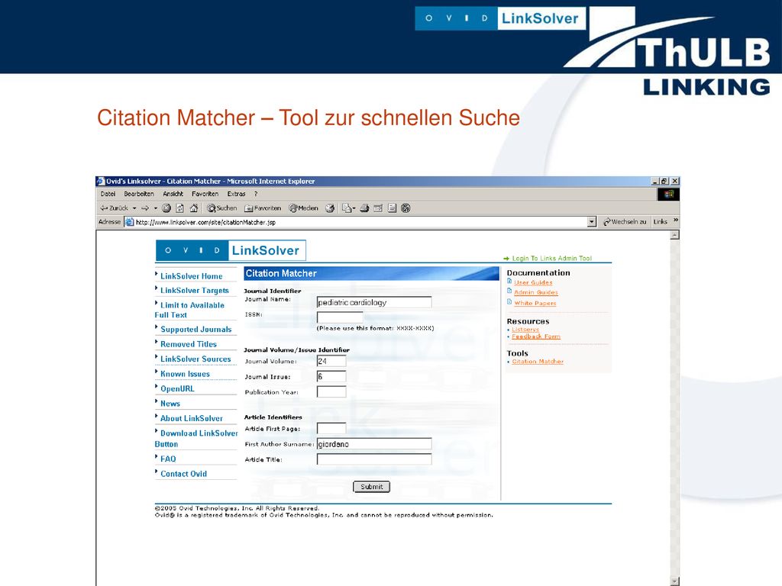Open White Papers documentation link
Viewport: 782px width, 586px height.
click(535, 303)
